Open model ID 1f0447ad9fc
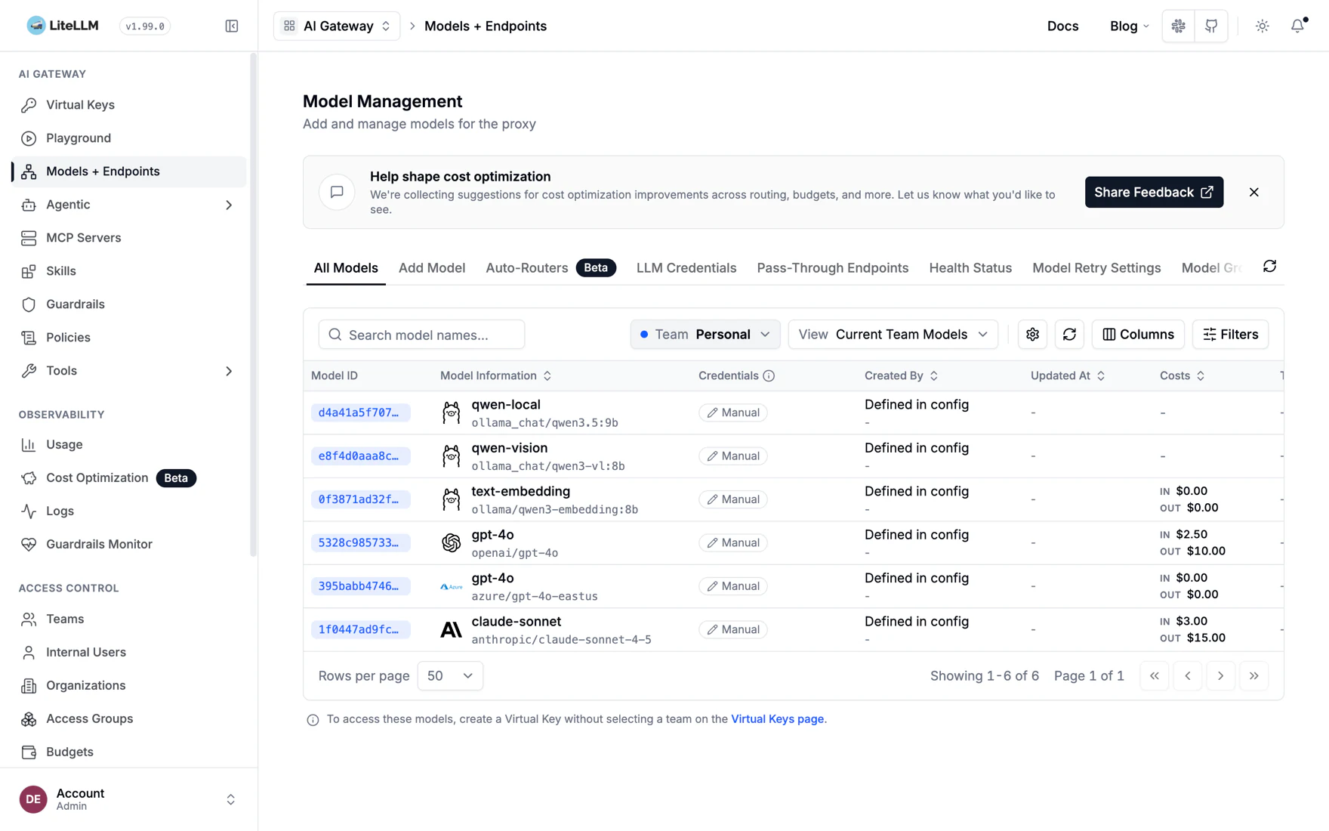This screenshot has height=831, width=1329. click(x=360, y=630)
